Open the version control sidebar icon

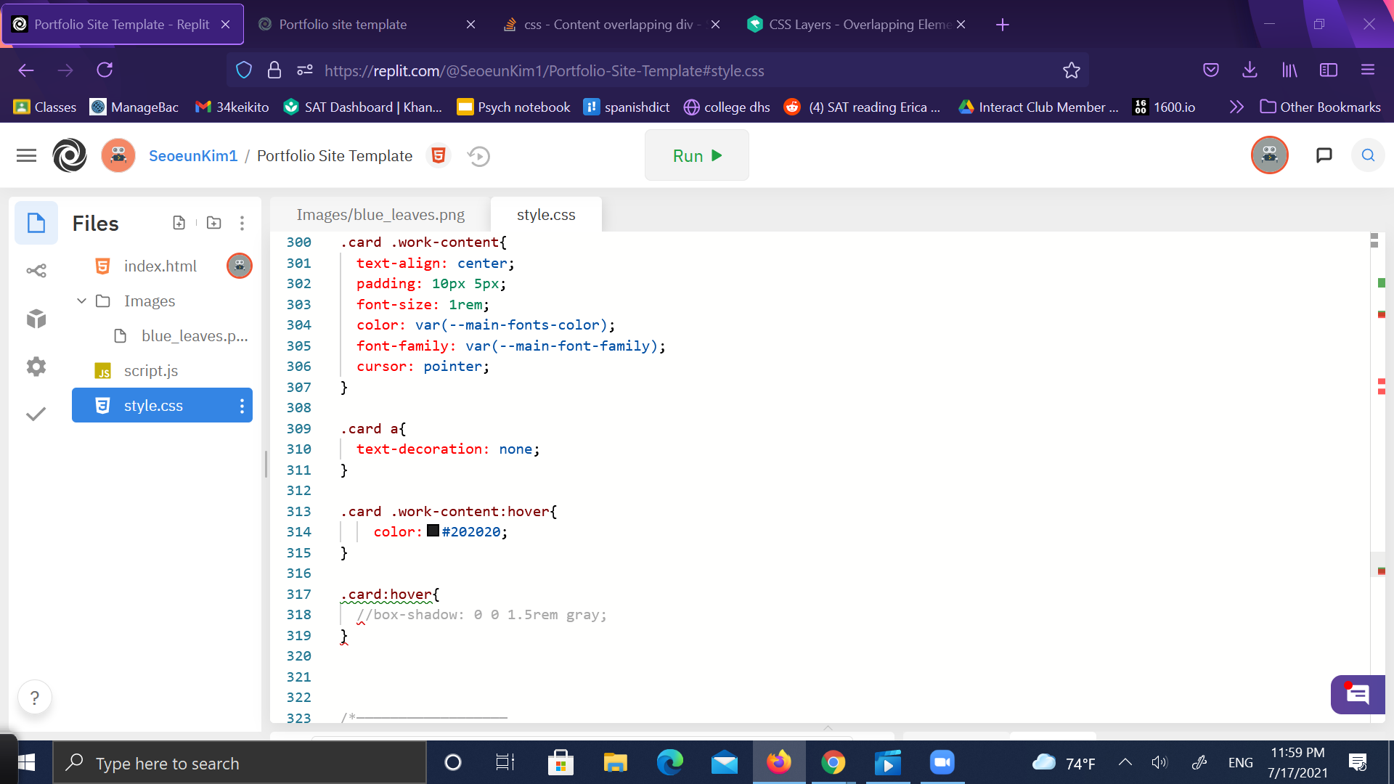coord(36,271)
